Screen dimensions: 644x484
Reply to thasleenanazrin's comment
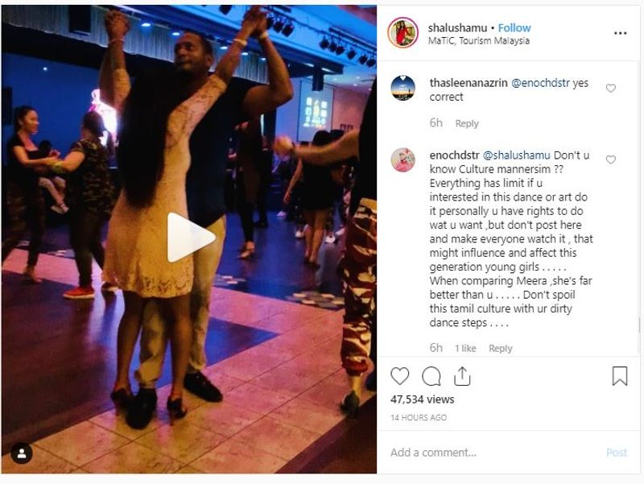(x=467, y=123)
